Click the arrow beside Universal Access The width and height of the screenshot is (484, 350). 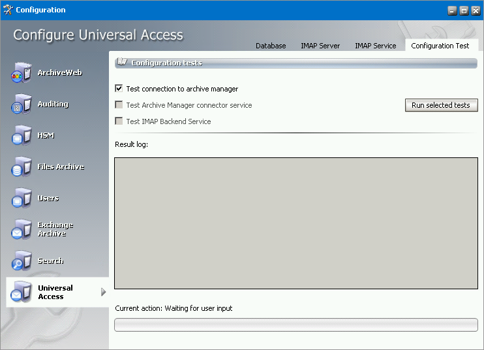pos(103,292)
